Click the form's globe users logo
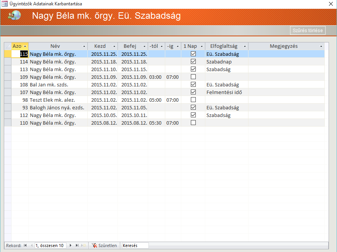The height and width of the screenshot is (252, 337). click(15, 16)
